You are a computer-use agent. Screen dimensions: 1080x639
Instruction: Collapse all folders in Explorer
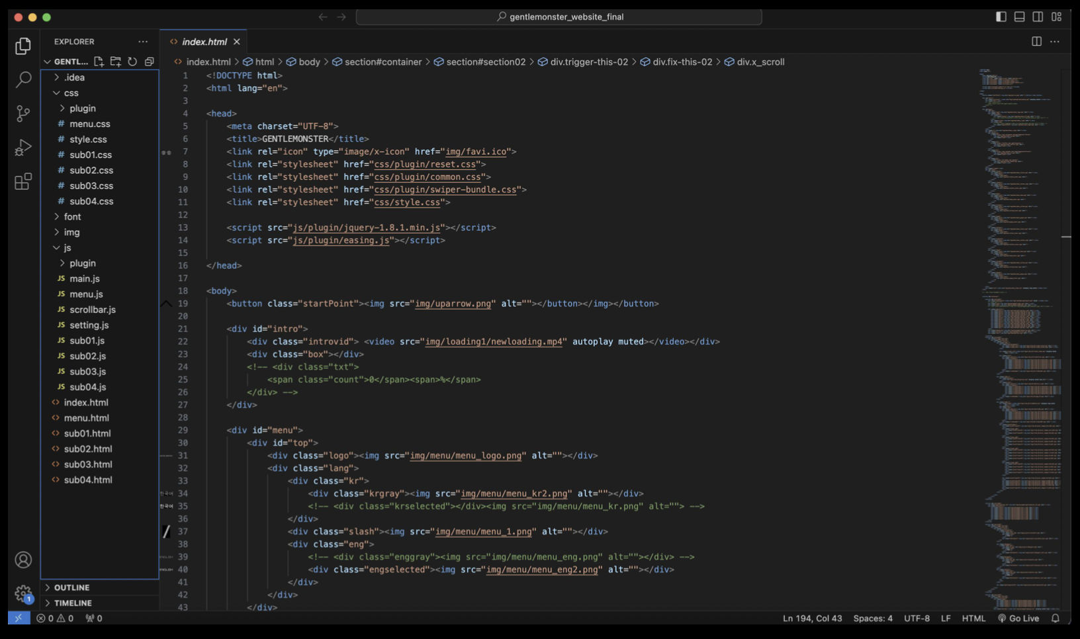tap(150, 62)
